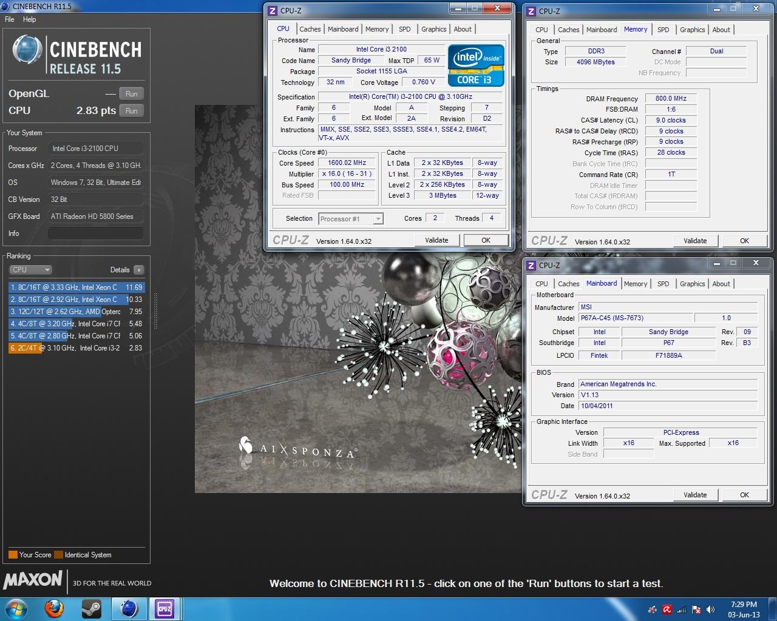
Task: Open Steam from the taskbar
Action: 92,608
